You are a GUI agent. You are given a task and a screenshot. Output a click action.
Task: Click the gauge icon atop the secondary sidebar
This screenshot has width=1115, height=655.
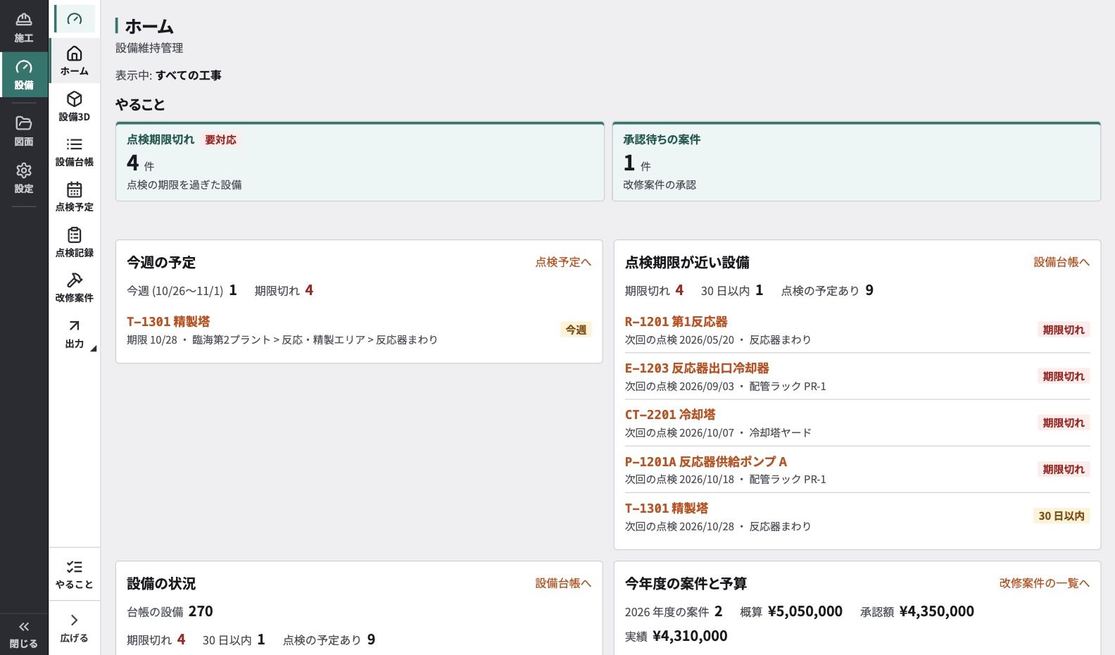75,19
